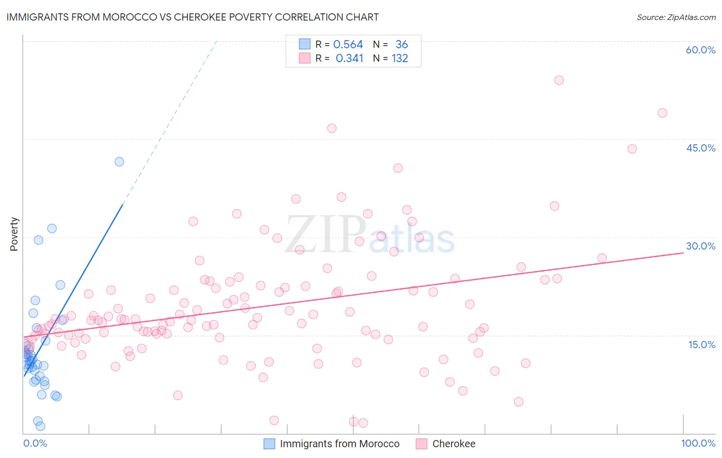722x458 pixels.
Task: Click the chart title text
Action: click(193, 17)
